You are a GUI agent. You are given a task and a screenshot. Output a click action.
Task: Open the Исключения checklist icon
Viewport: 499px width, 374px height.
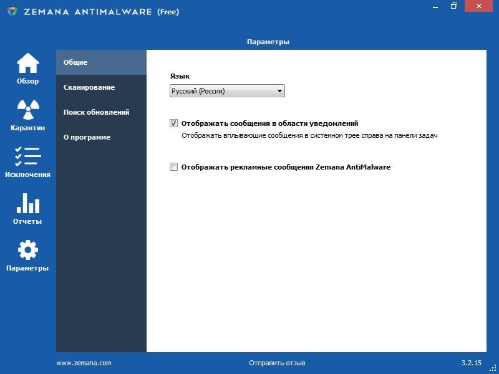(28, 156)
